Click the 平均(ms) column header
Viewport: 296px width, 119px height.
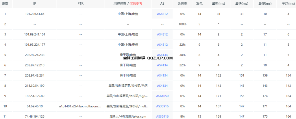pos(288,3)
